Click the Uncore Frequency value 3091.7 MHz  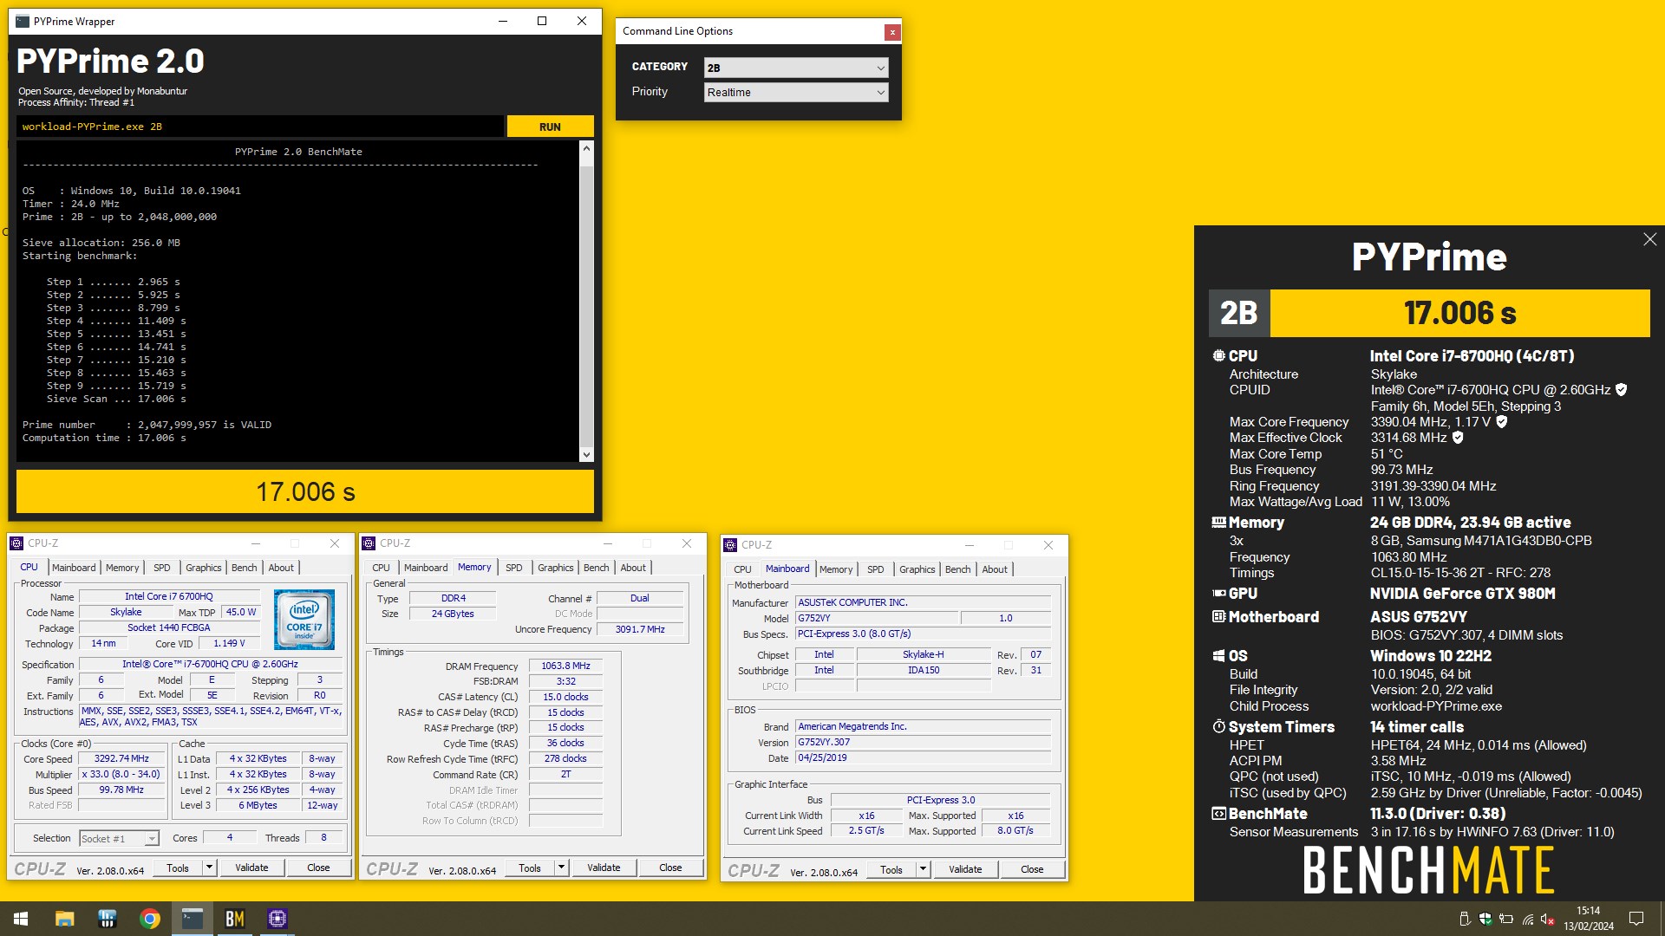click(640, 629)
